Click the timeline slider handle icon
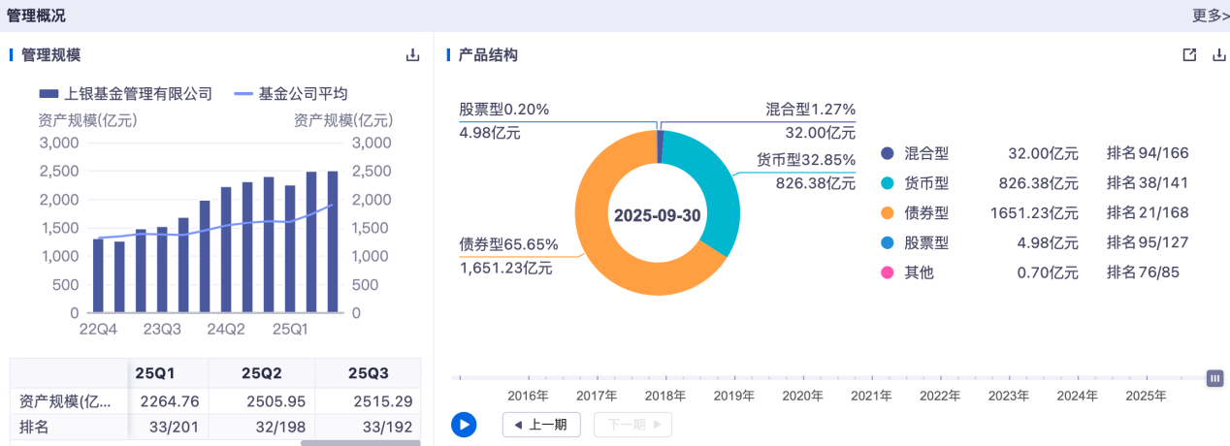Viewport: 1230px width, 446px height. tap(1214, 378)
